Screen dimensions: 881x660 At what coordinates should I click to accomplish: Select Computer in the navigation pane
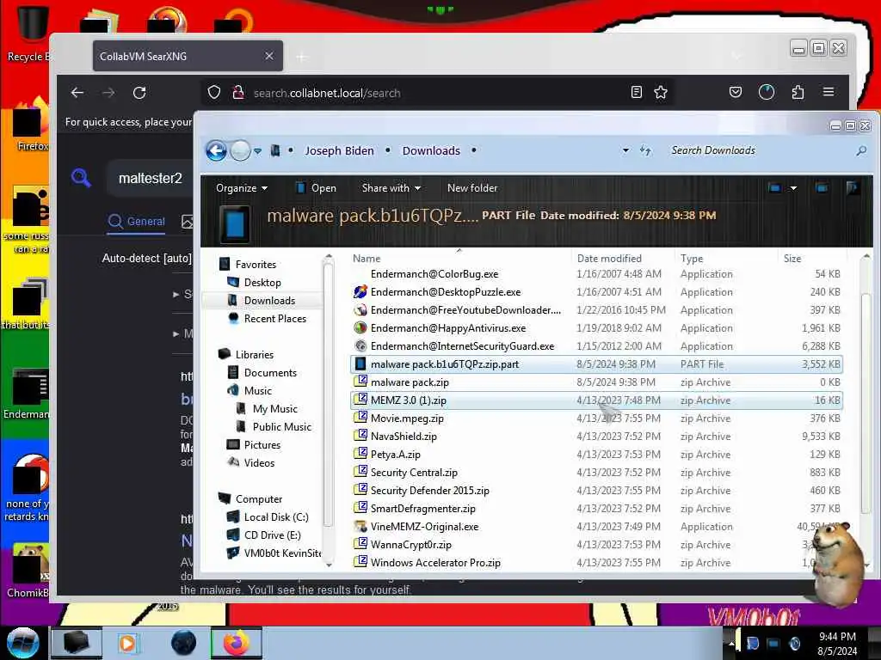point(259,499)
